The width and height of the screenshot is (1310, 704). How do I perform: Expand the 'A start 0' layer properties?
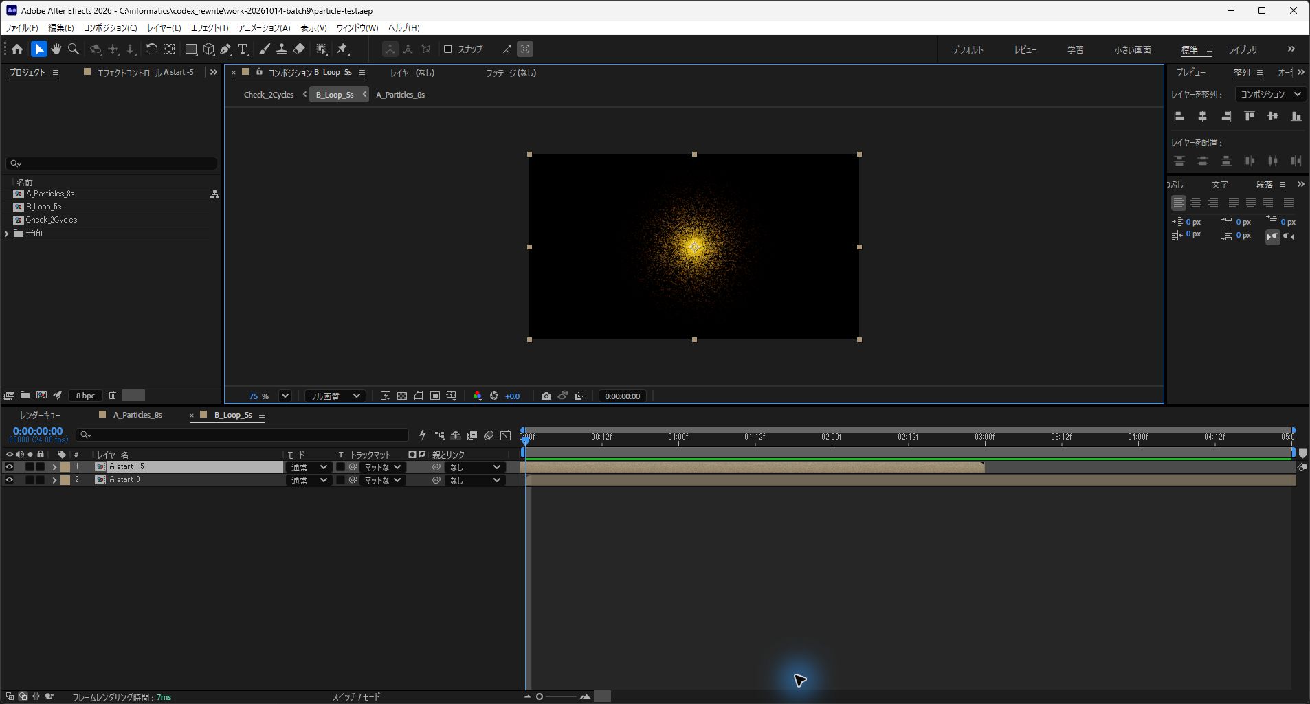coord(54,480)
